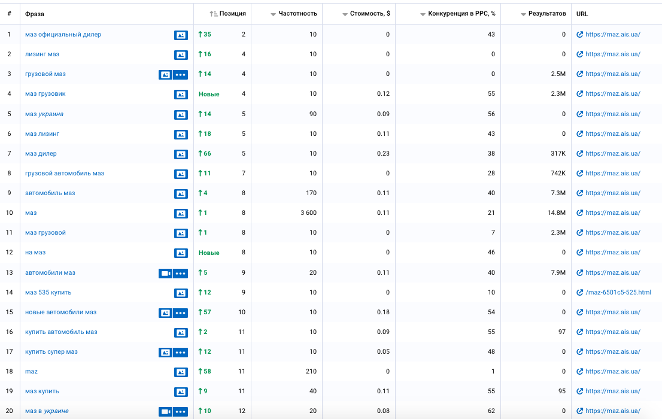Screen dimensions: 662x419
Task: Sort table by Позиция column
Action: click(227, 14)
